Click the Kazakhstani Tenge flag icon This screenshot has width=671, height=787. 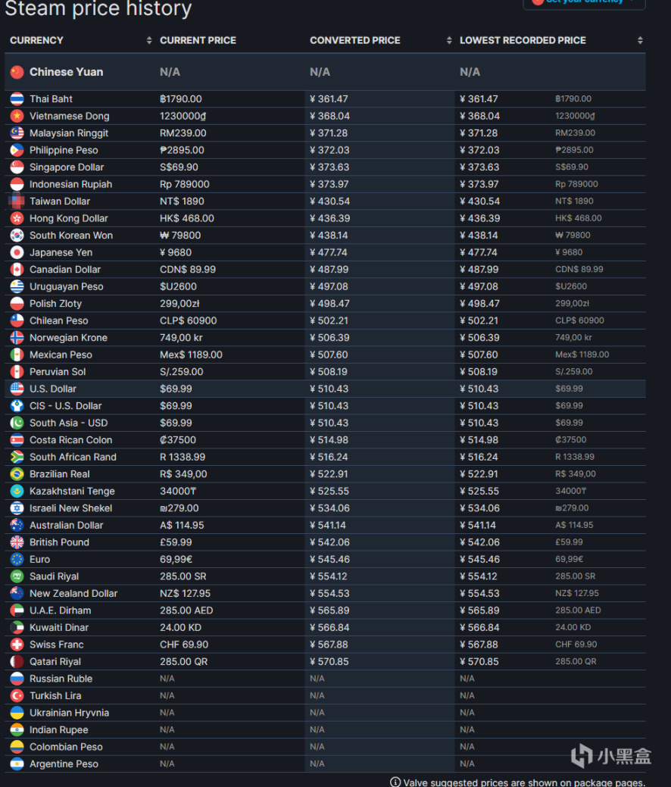tap(17, 492)
